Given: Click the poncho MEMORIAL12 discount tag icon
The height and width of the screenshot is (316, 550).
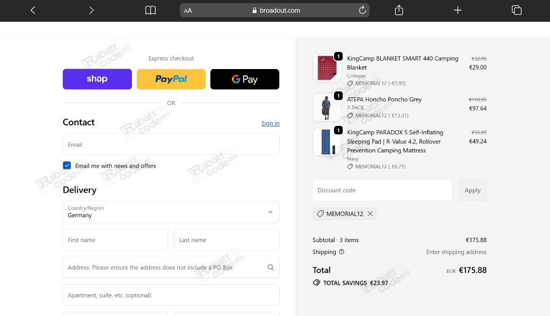Looking at the screenshot, I should tap(350, 116).
